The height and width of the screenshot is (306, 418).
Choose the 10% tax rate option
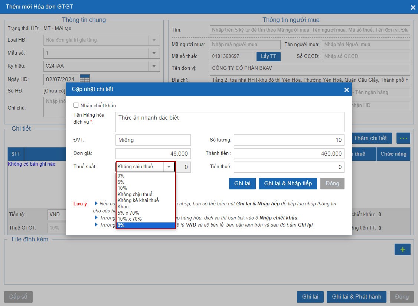tap(145, 188)
